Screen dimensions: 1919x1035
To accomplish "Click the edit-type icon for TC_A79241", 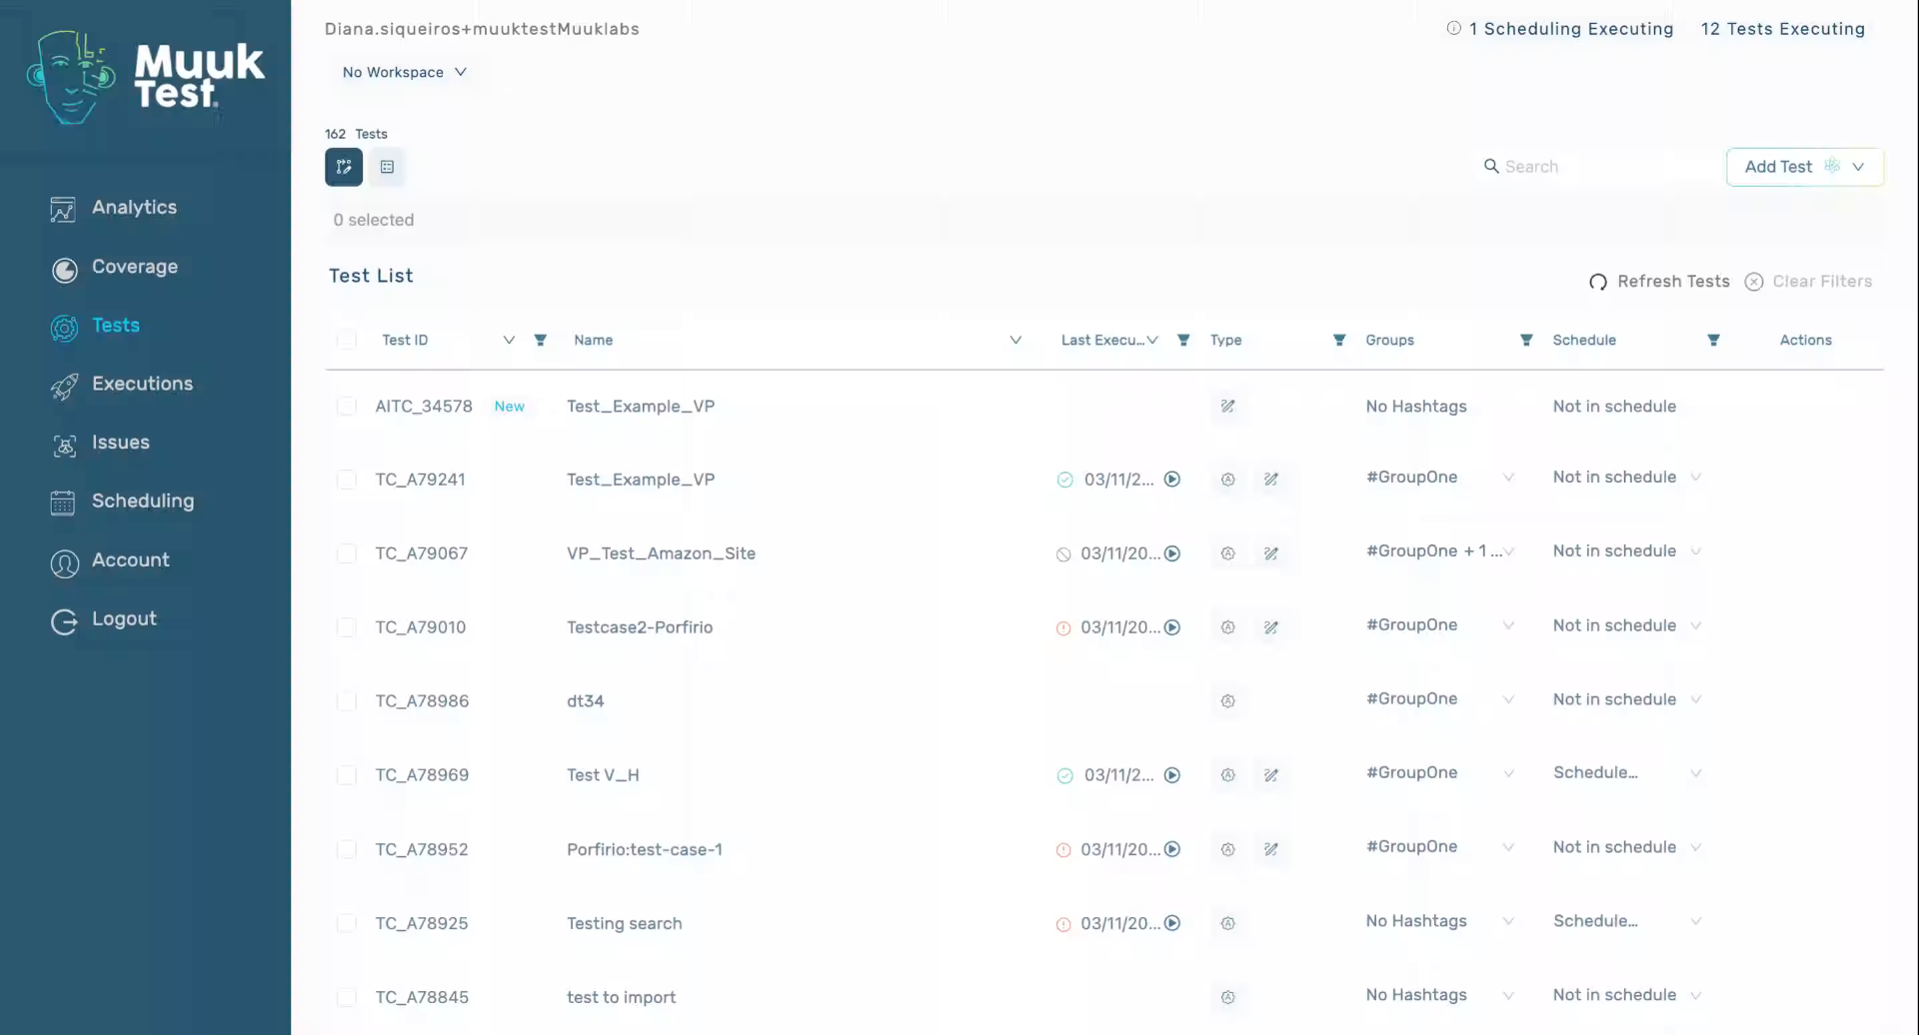I will pyautogui.click(x=1270, y=480).
